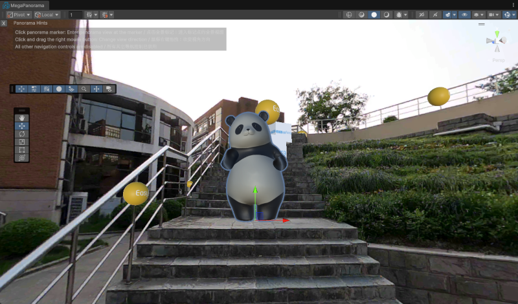Open the Local handle rotation dropdown
The height and width of the screenshot is (304, 518).
click(x=47, y=15)
